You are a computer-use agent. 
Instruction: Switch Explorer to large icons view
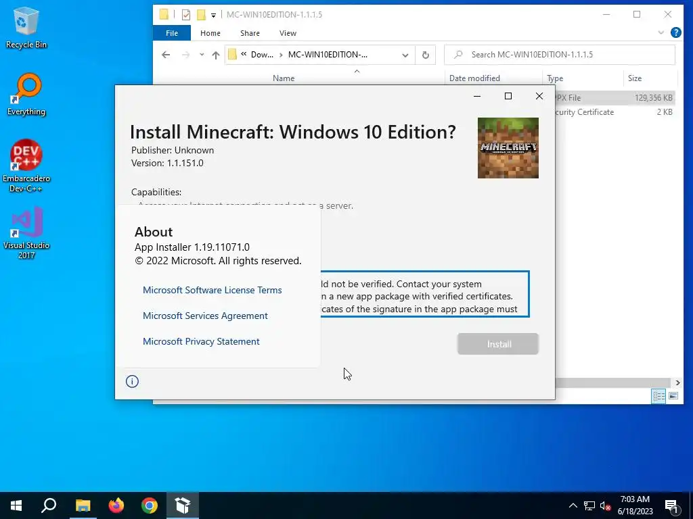click(673, 396)
